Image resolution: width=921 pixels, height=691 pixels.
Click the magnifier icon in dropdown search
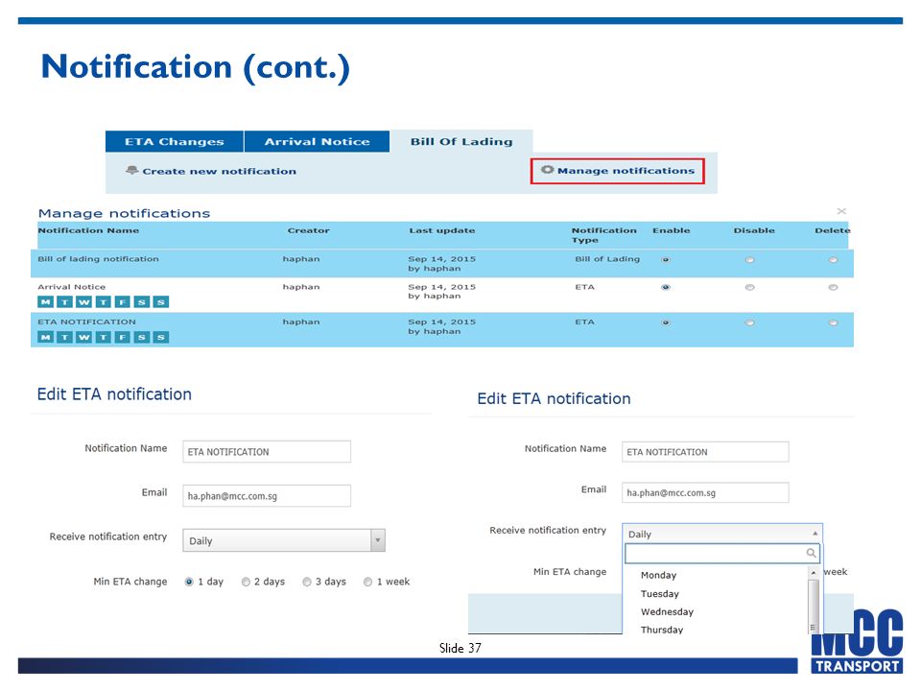click(x=812, y=553)
